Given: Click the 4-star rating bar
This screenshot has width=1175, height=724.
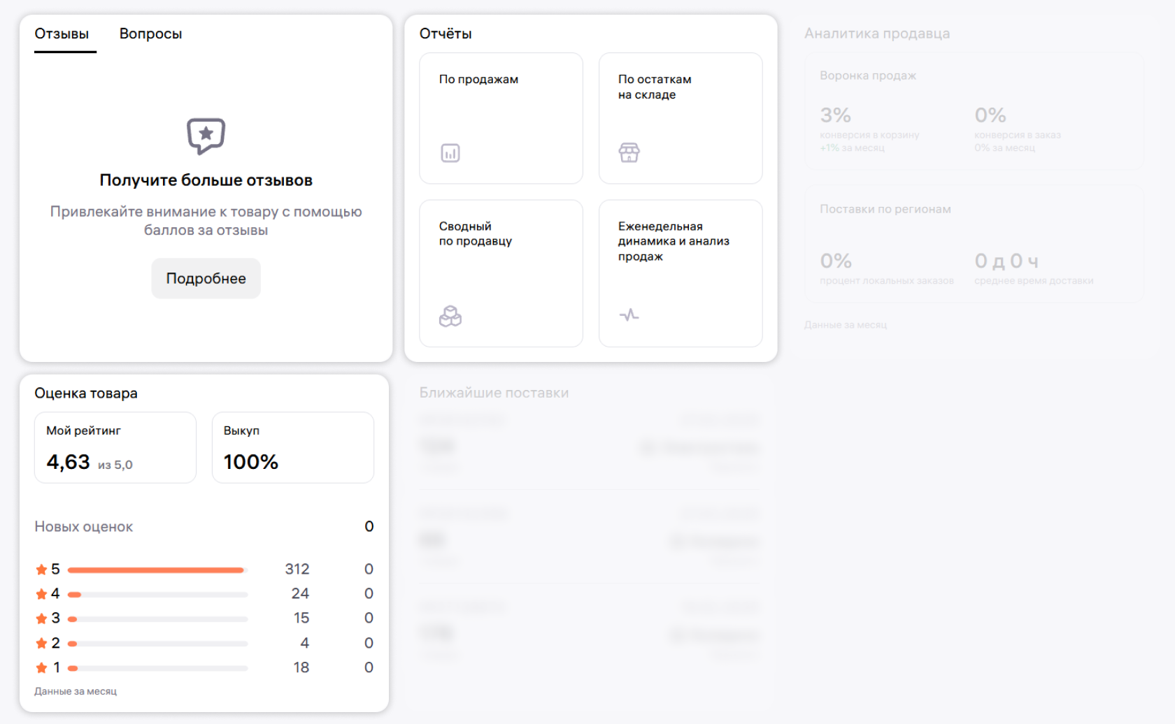Looking at the screenshot, I should click(x=158, y=595).
